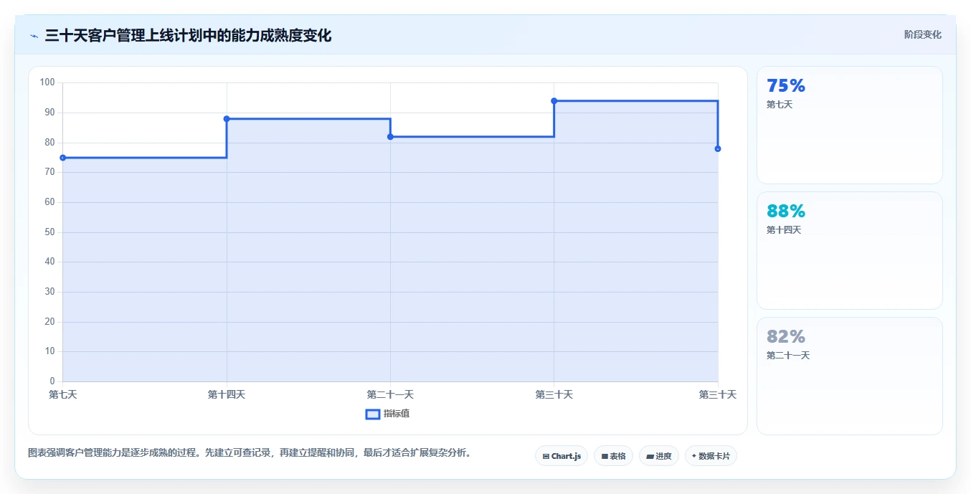This screenshot has width=971, height=494.
Task: Click the data point at value 75
Action: click(x=63, y=158)
